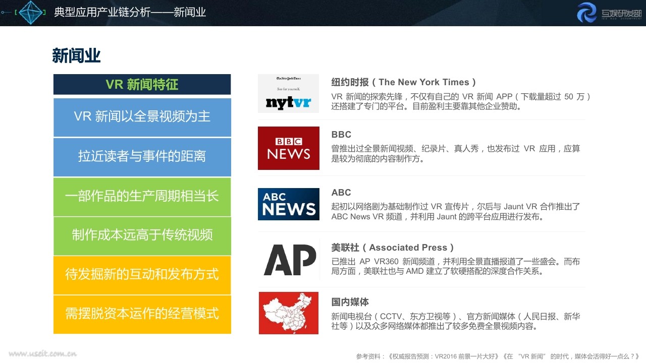Click the VR 新闻特征 header box

142,84
